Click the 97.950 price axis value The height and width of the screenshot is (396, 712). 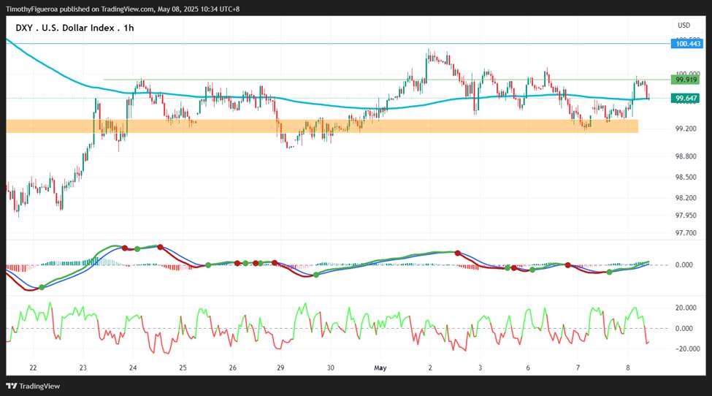(x=686, y=216)
